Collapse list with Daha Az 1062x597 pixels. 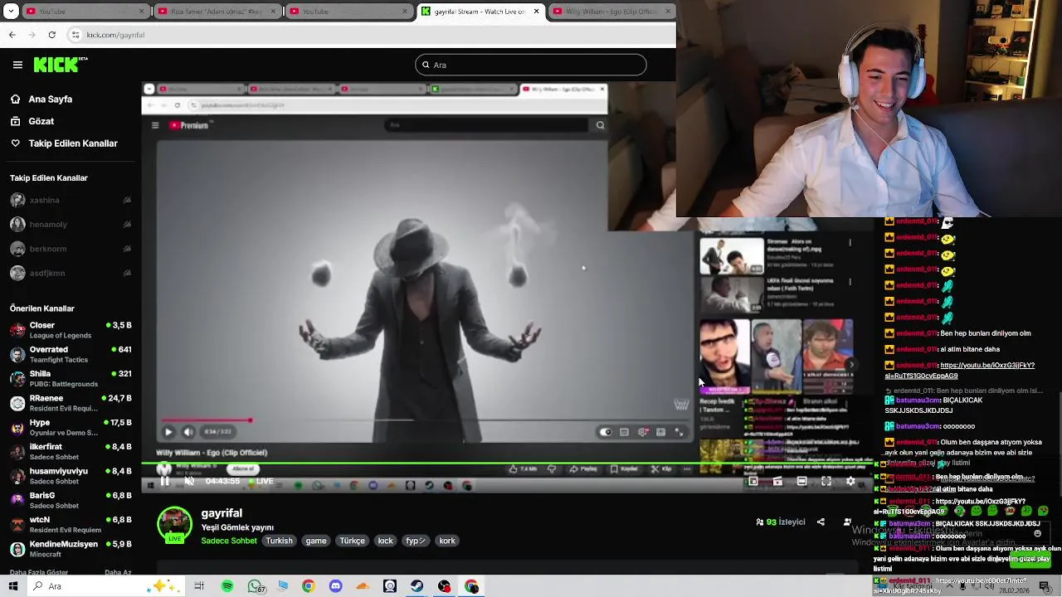click(118, 572)
